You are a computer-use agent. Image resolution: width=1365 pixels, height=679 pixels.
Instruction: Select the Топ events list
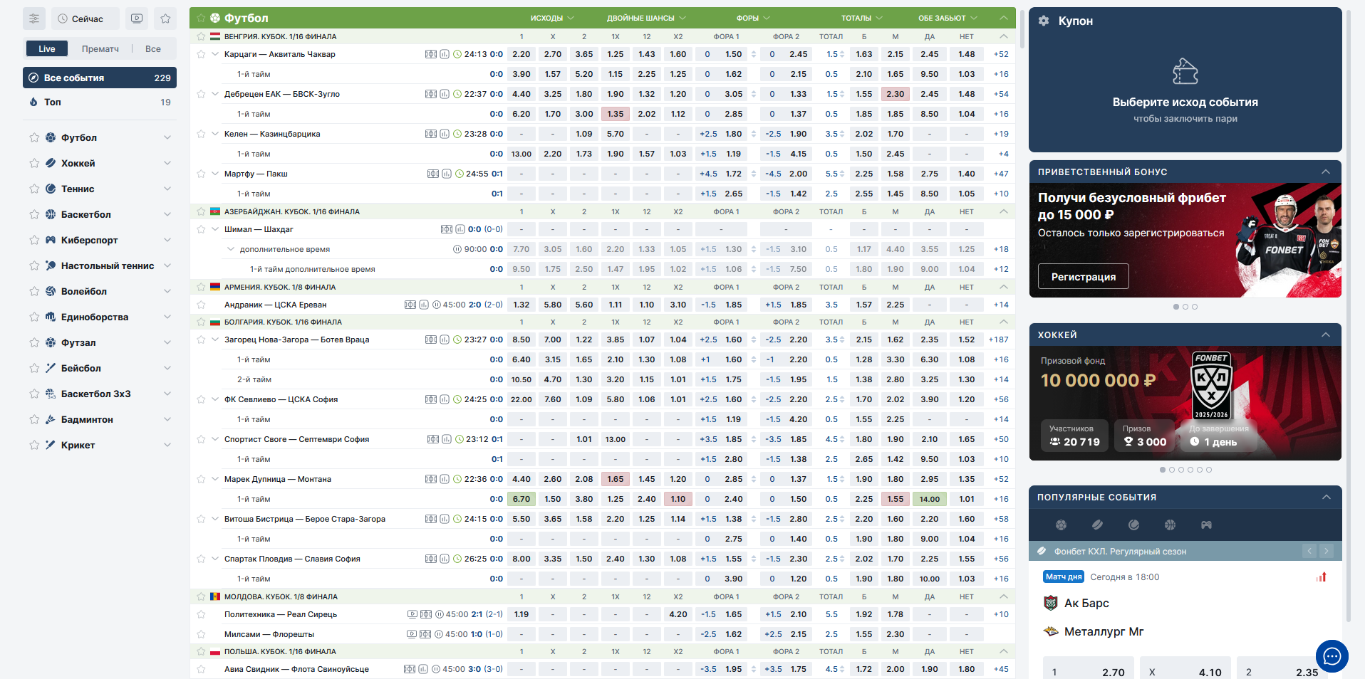tap(53, 102)
